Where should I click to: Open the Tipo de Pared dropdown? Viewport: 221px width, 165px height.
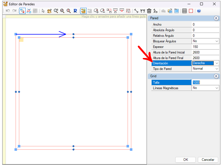click(217, 69)
